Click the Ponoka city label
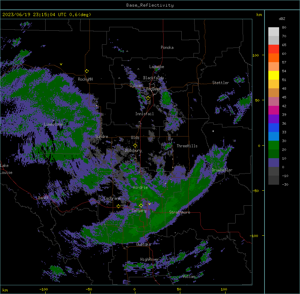This screenshot has height=294, width=300. tap(167, 47)
